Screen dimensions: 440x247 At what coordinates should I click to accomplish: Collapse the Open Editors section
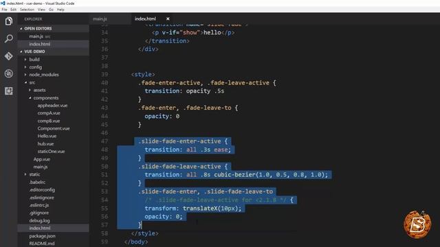pyautogui.click(x=54, y=29)
